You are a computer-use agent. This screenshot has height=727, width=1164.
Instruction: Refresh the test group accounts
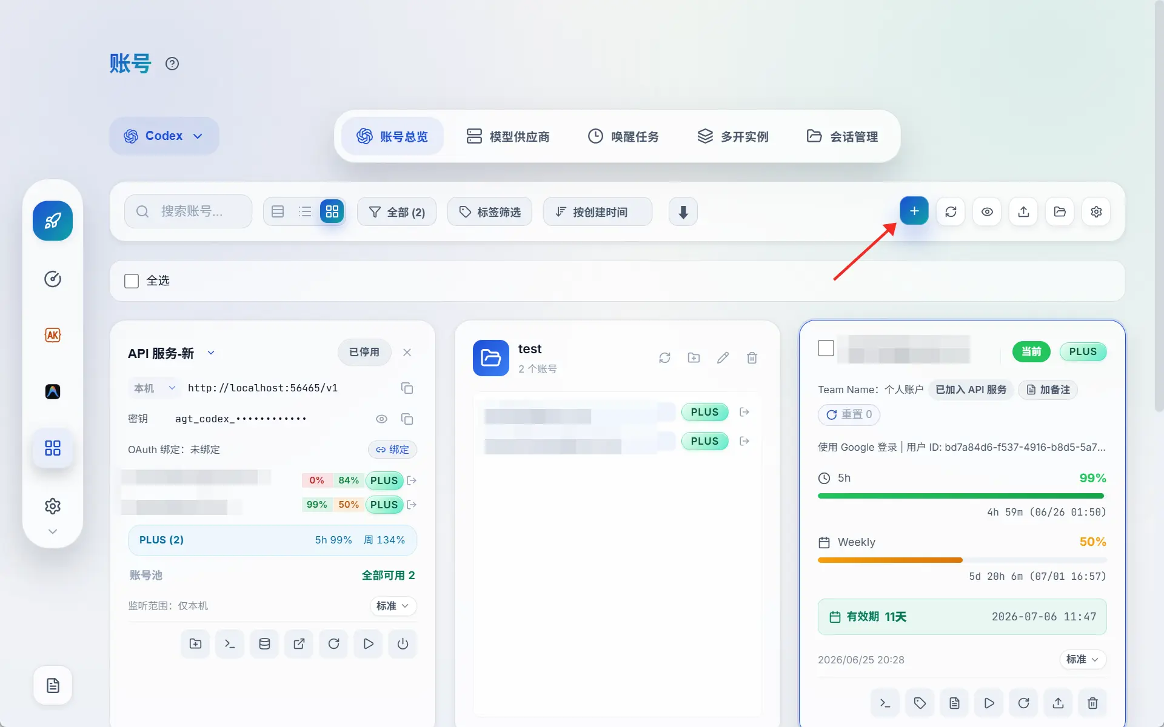665,358
